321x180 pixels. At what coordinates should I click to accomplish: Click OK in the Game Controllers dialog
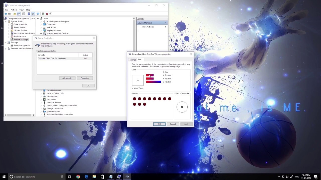88,85
